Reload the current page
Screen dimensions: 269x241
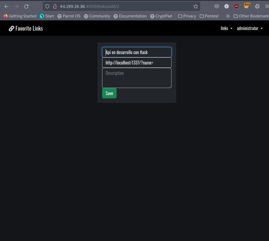[x=26, y=7]
